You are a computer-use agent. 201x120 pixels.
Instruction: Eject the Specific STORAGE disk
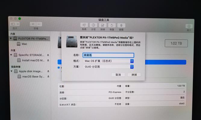(48, 55)
